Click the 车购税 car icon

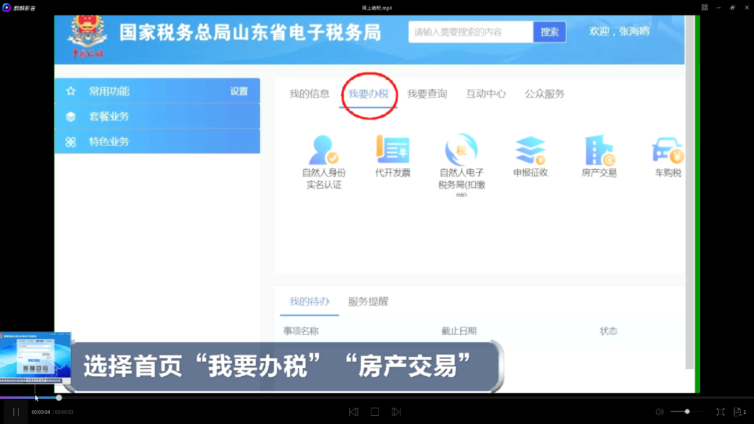pyautogui.click(x=667, y=151)
